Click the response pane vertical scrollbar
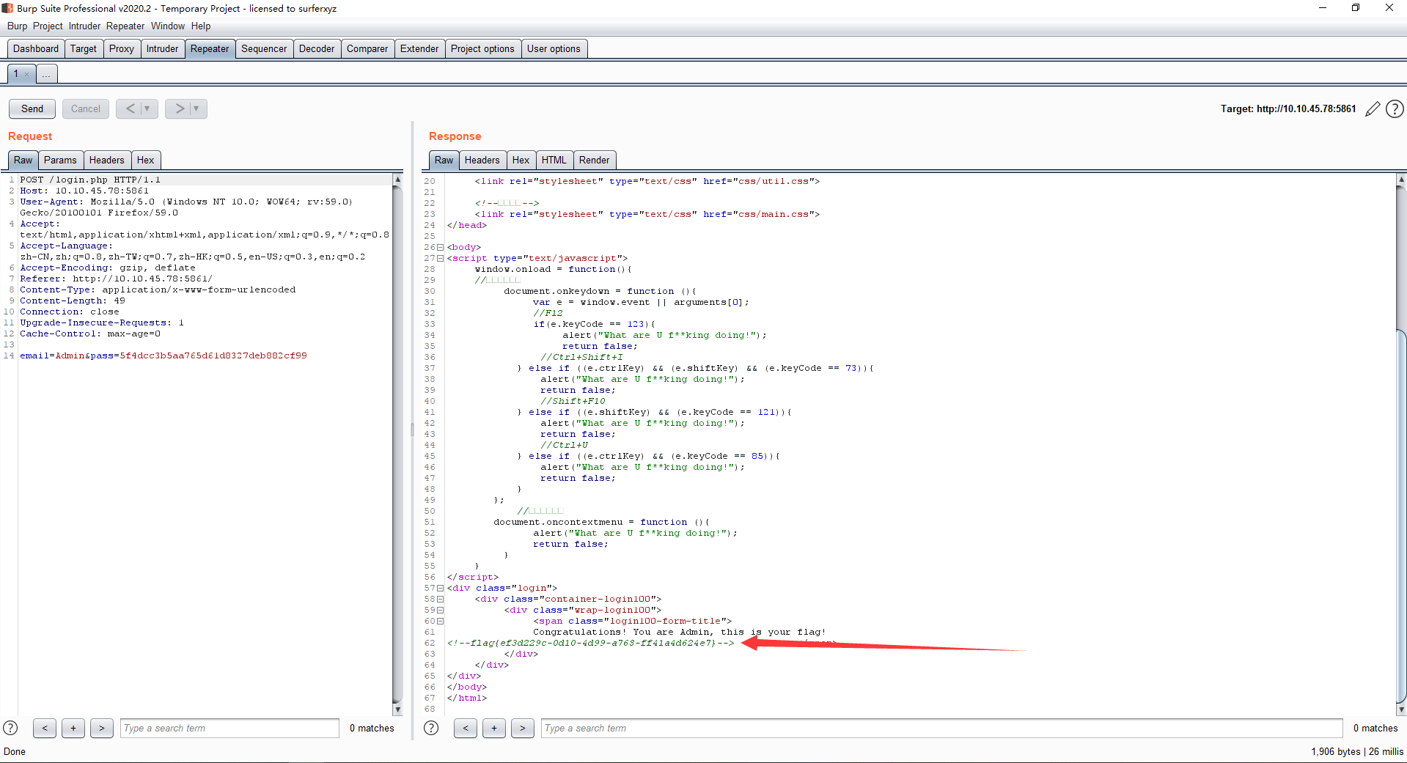The width and height of the screenshot is (1407, 763). tap(1401, 445)
